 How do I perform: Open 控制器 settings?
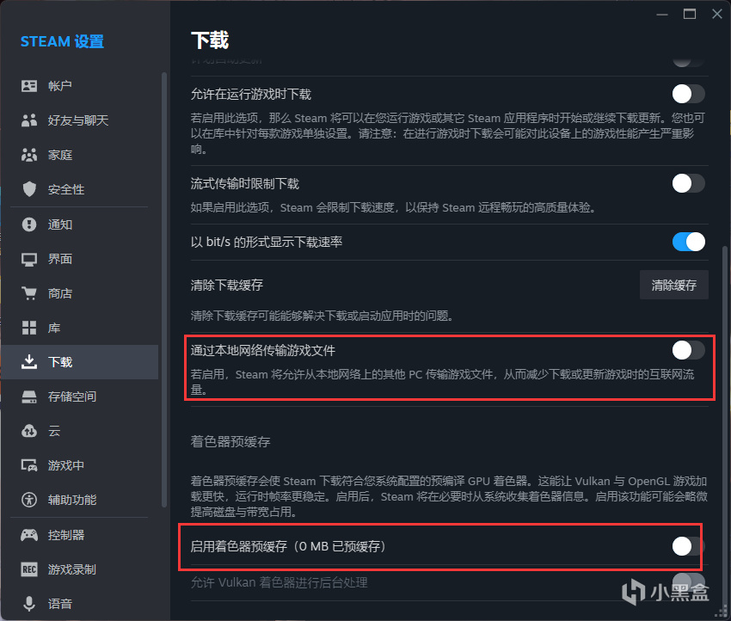(x=80, y=535)
